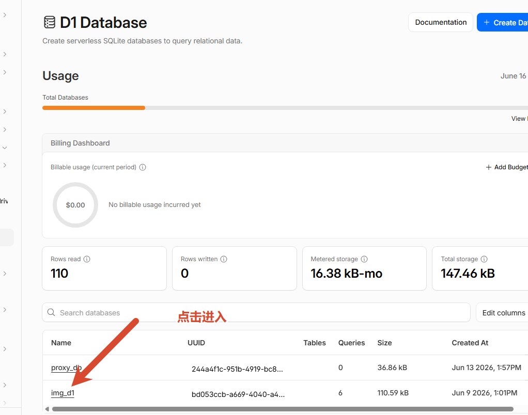Open the Documentation page

pyautogui.click(x=441, y=22)
